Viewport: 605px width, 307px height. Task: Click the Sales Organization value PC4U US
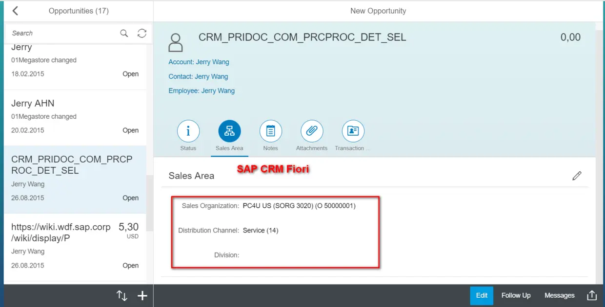[299, 206]
